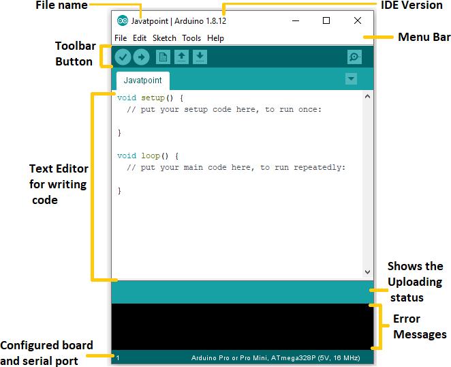This screenshot has width=451, height=367.
Task: Open the tab options dropdown arrow
Action: pyautogui.click(x=351, y=78)
